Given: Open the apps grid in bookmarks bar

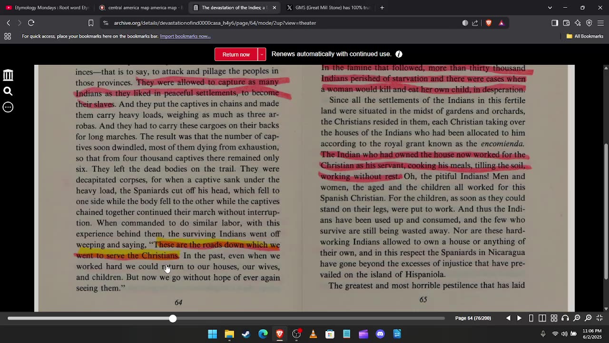Looking at the screenshot, I should coord(8,36).
